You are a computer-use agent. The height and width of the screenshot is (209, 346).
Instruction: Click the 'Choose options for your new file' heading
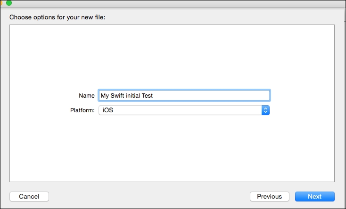57,17
